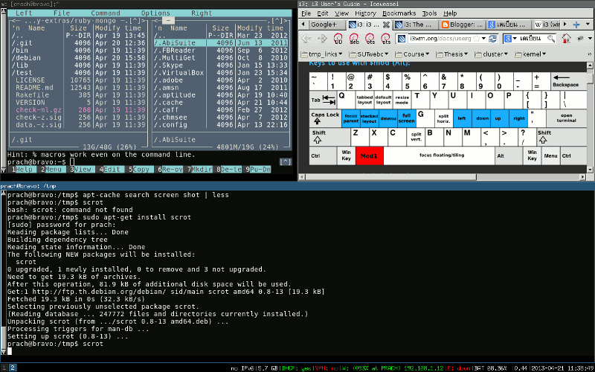Open the add-on toolbar dropdown arrow
The height and width of the screenshot is (372, 595).
pos(590,39)
